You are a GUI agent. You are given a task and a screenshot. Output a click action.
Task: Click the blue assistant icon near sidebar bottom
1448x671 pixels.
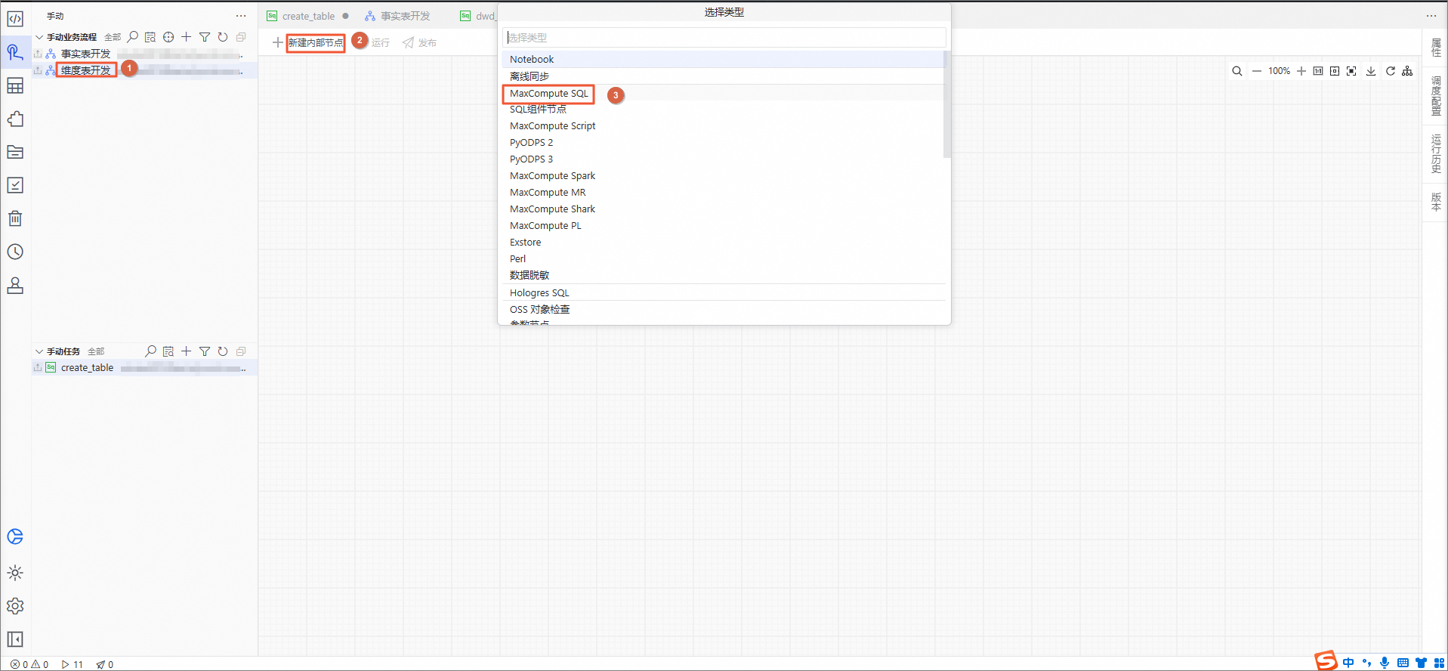pyautogui.click(x=15, y=536)
